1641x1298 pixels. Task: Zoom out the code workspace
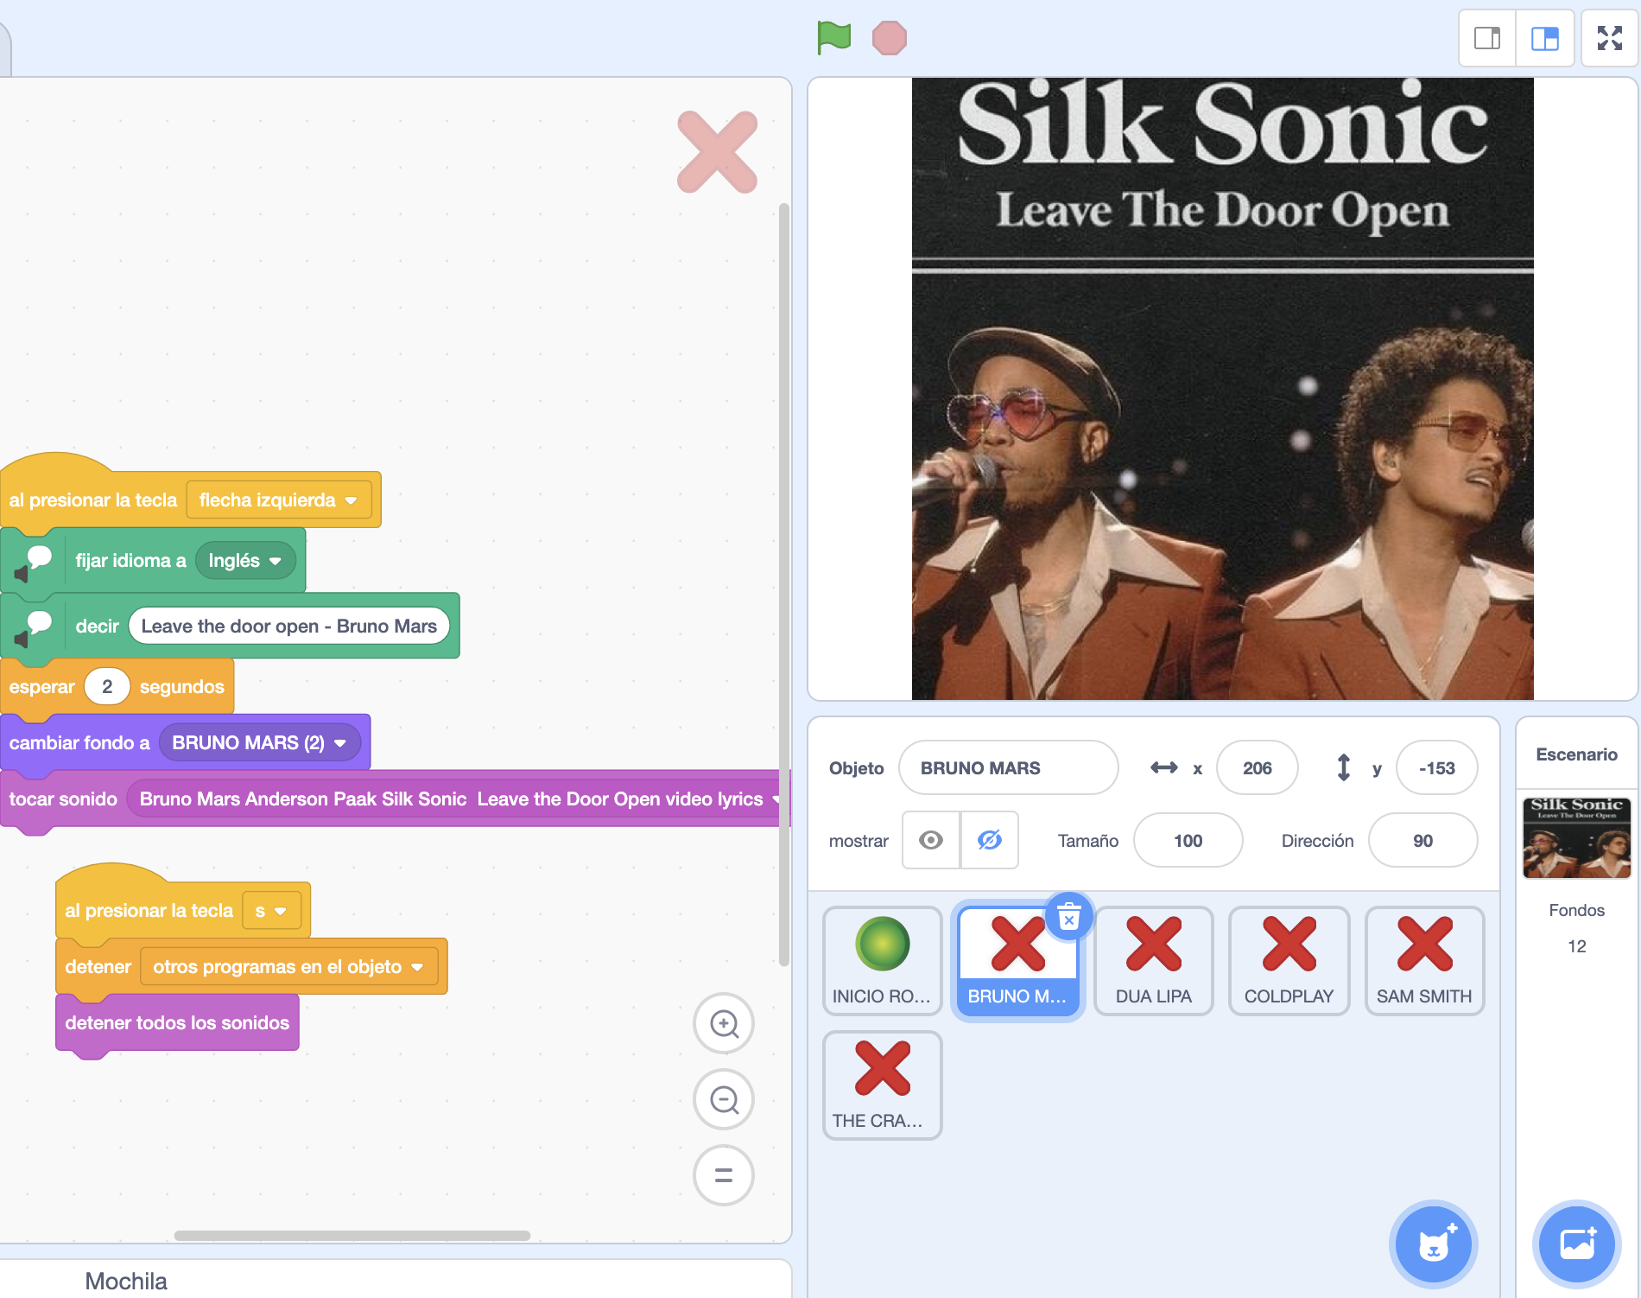(724, 1100)
